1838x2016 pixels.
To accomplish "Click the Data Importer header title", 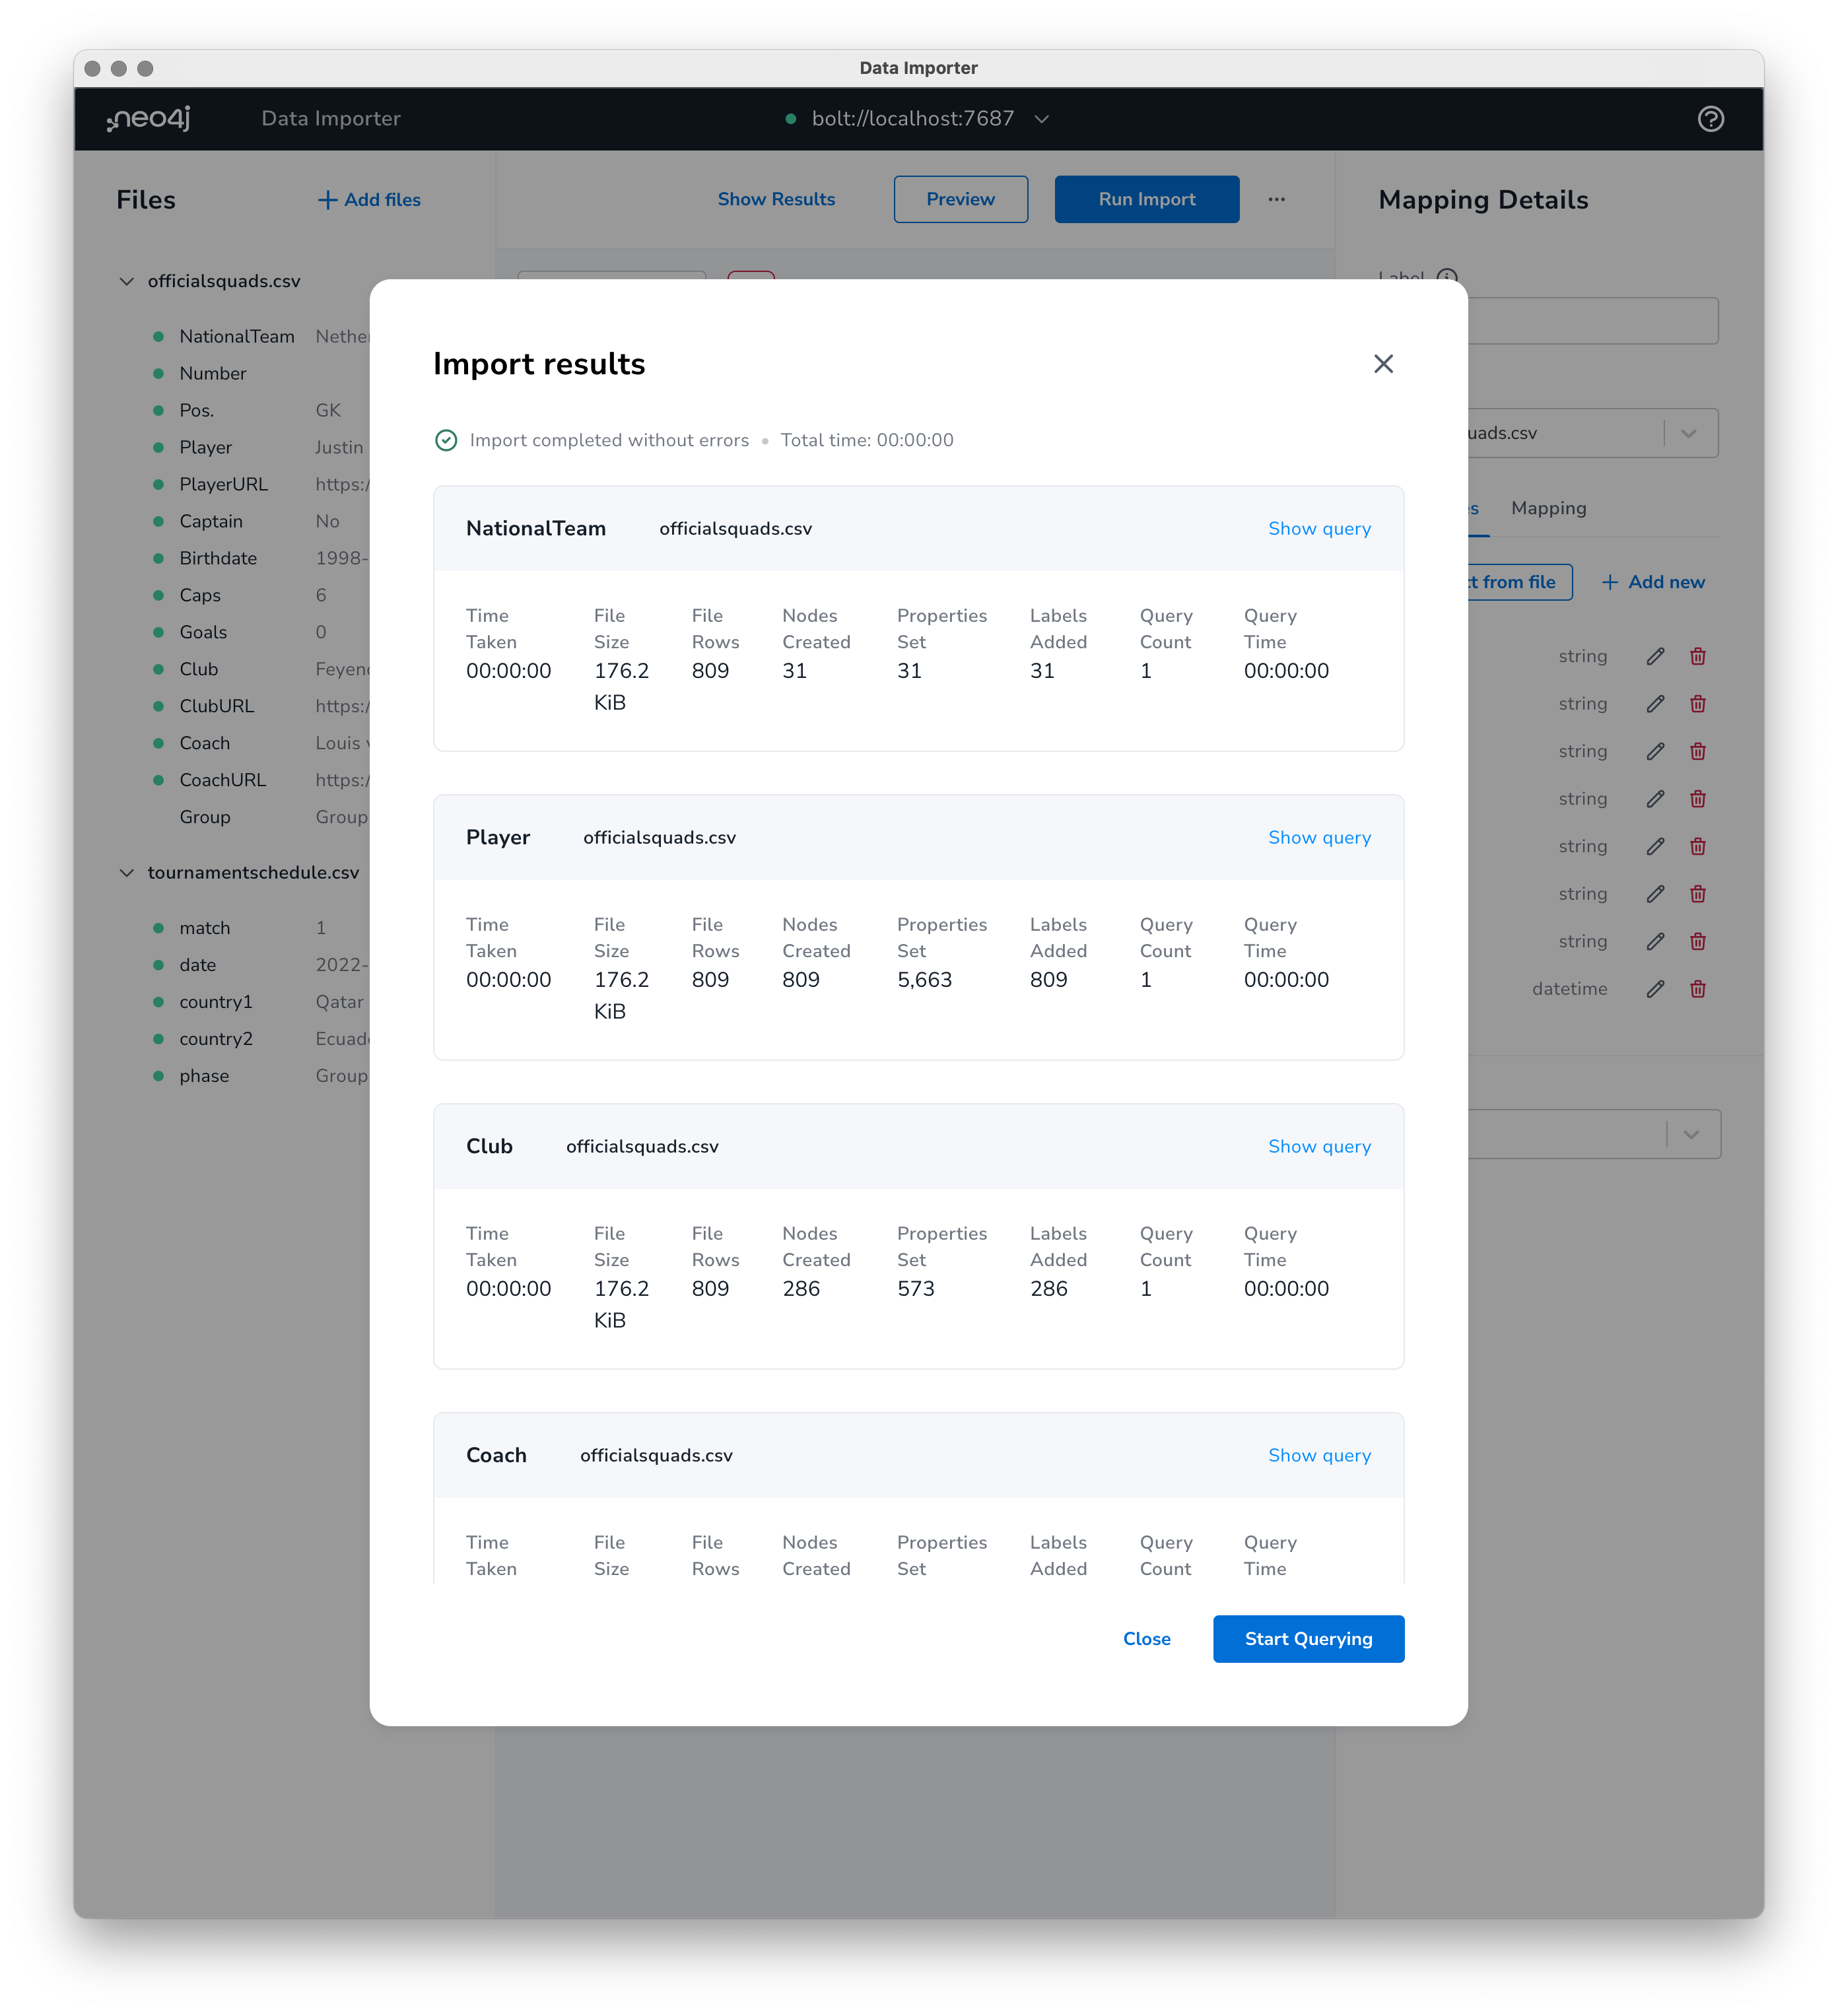I will [x=330, y=119].
